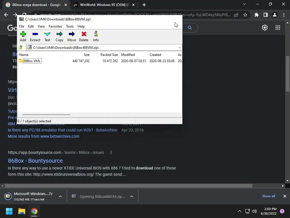Open the Chrome profile avatar
290x218 pixels.
pos(275,15)
